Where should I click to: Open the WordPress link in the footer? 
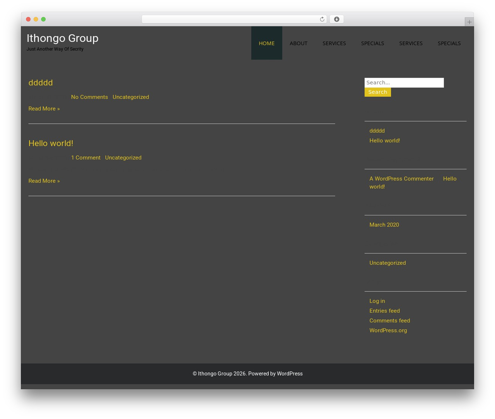click(x=290, y=374)
